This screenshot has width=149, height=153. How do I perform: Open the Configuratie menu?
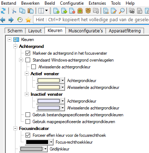click(72, 3)
